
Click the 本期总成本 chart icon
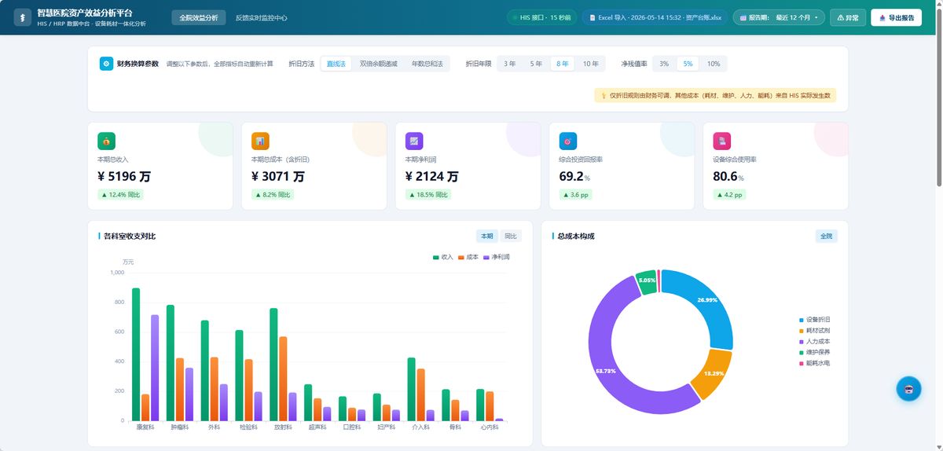(260, 141)
